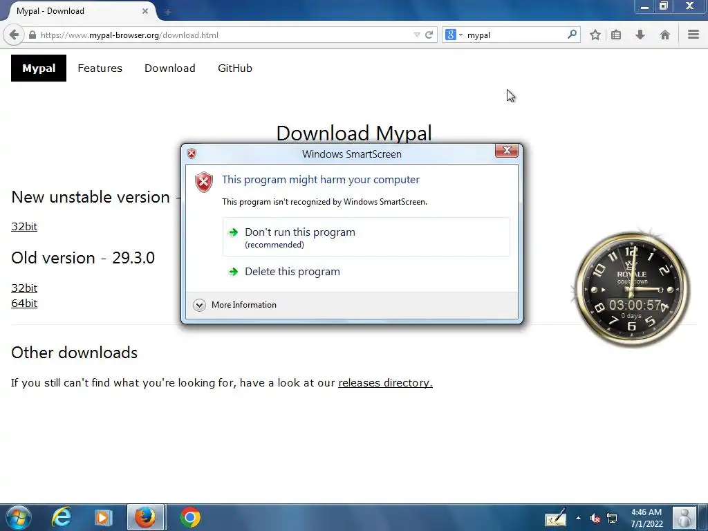Click the muted volume speaker icon
This screenshot has height=531, width=708.
[595, 519]
